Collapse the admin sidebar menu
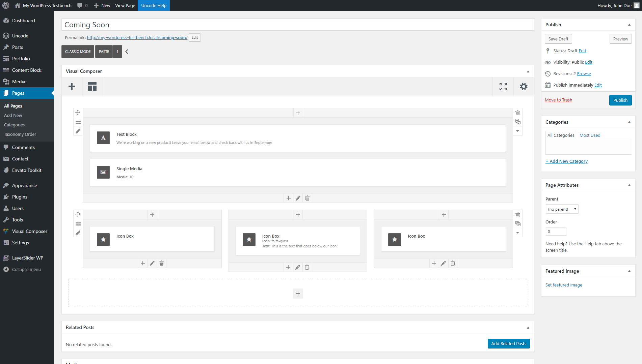 (27, 269)
